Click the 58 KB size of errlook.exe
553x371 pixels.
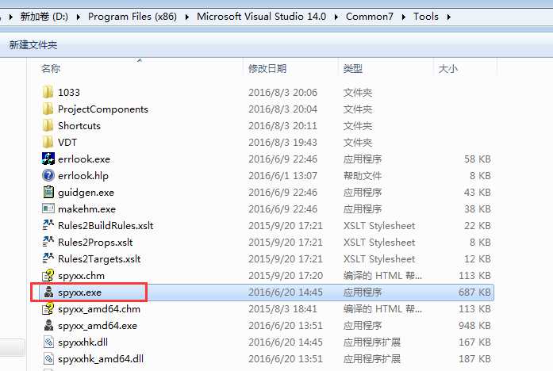477,159
